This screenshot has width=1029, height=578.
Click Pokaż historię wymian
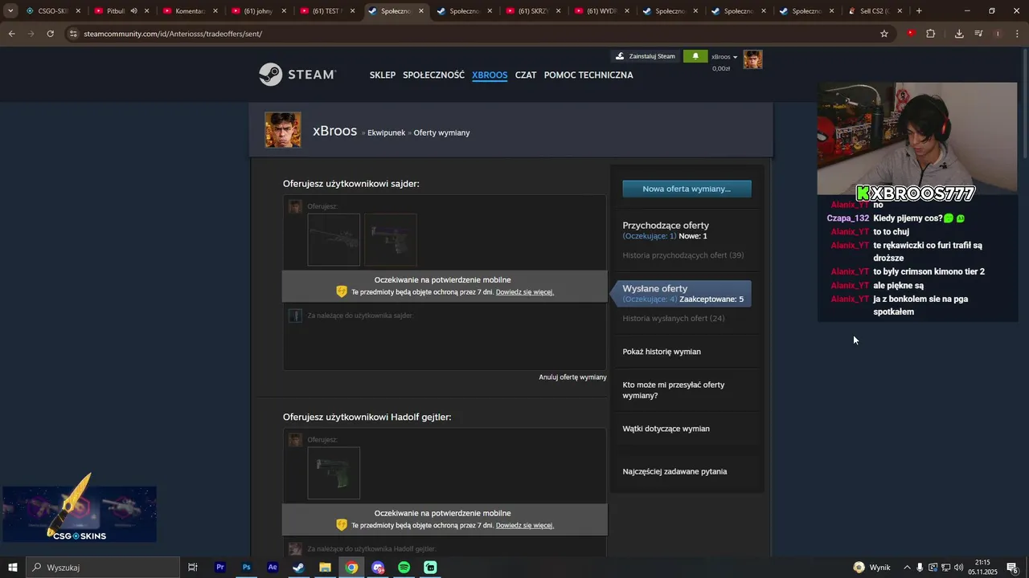662,352
